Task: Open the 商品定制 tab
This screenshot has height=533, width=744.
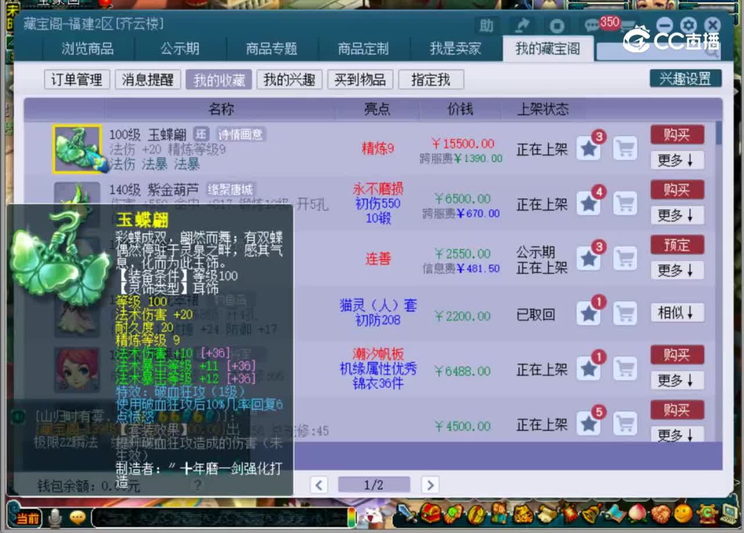Action: (x=363, y=49)
